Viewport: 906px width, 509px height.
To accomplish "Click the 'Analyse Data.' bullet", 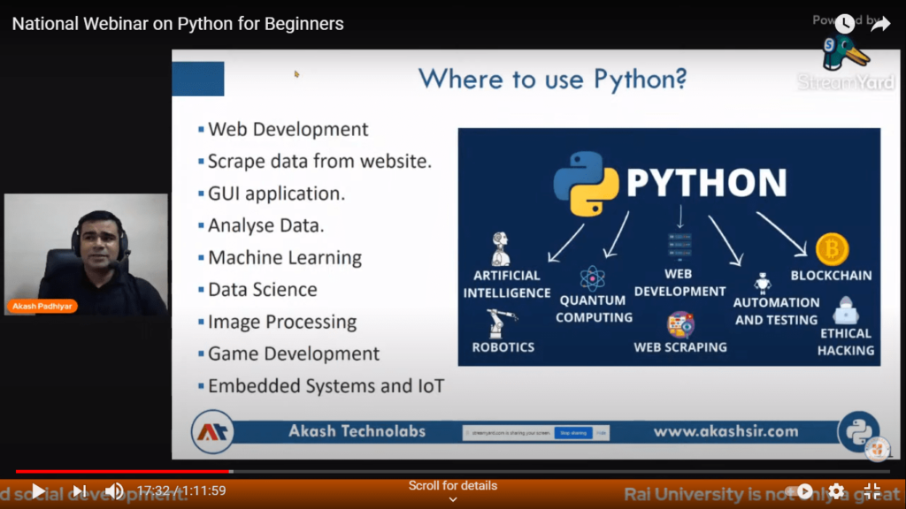I will click(x=265, y=225).
